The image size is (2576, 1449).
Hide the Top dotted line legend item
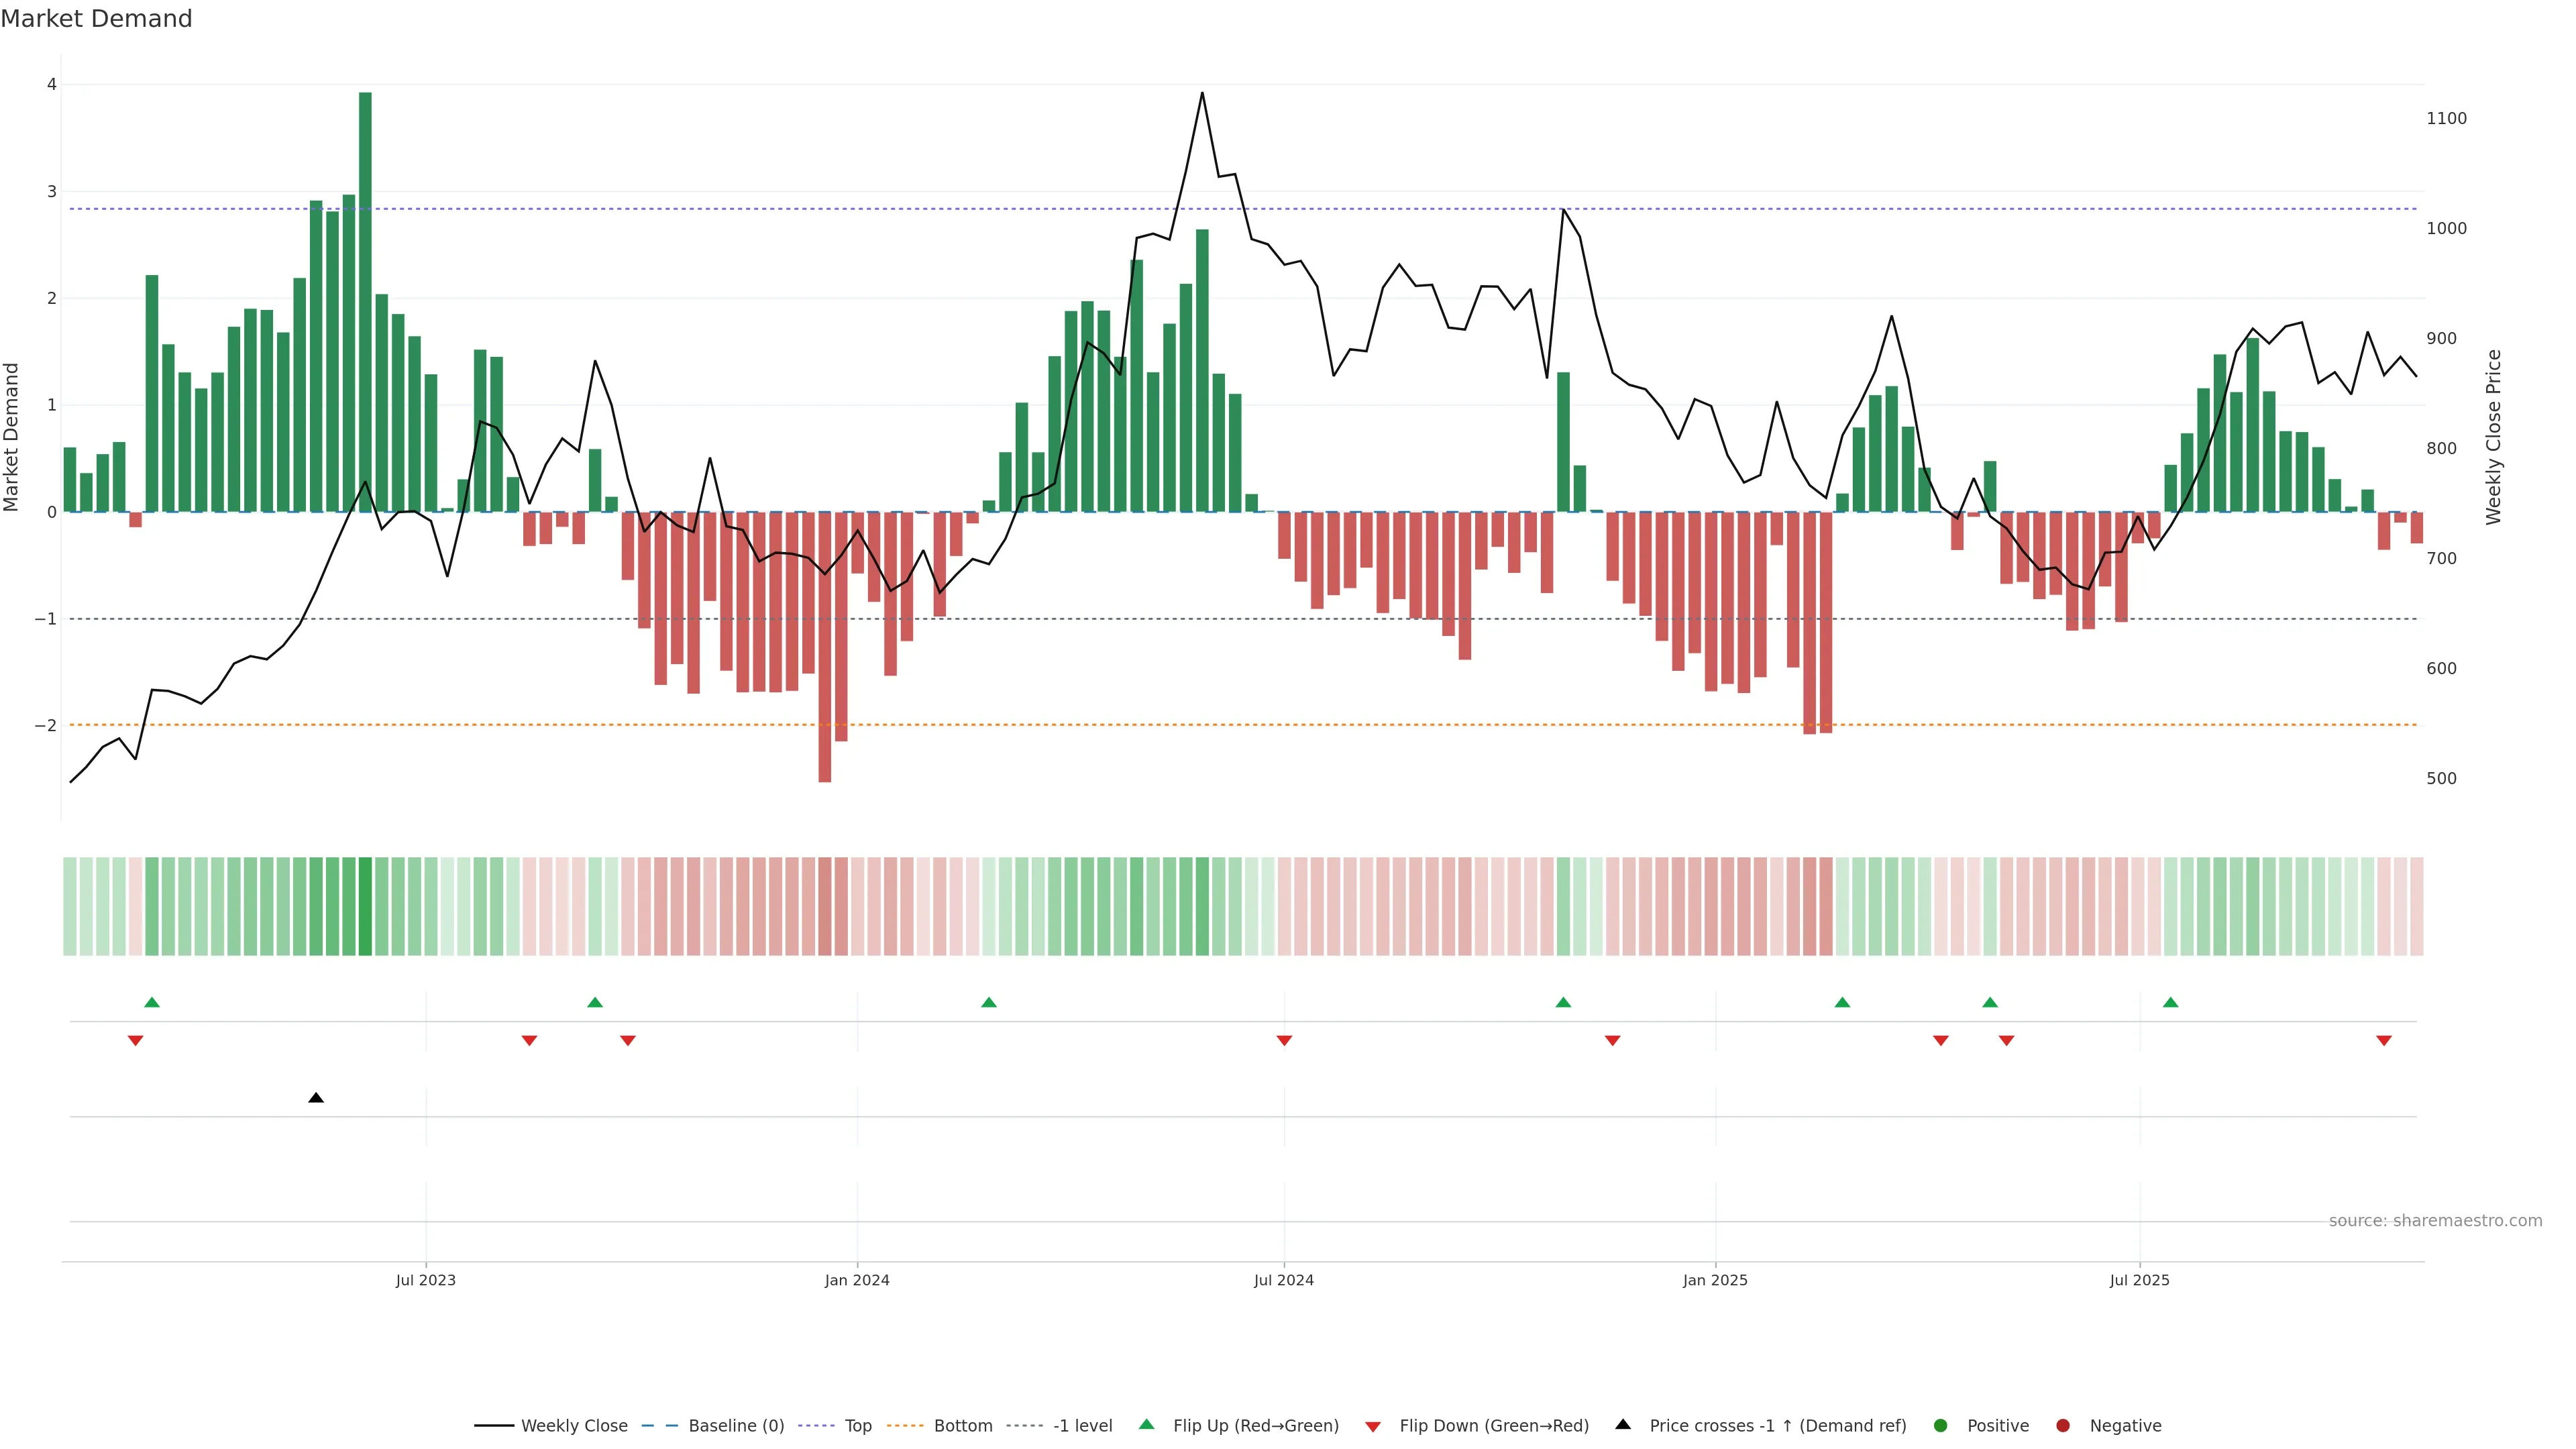[x=857, y=1426]
